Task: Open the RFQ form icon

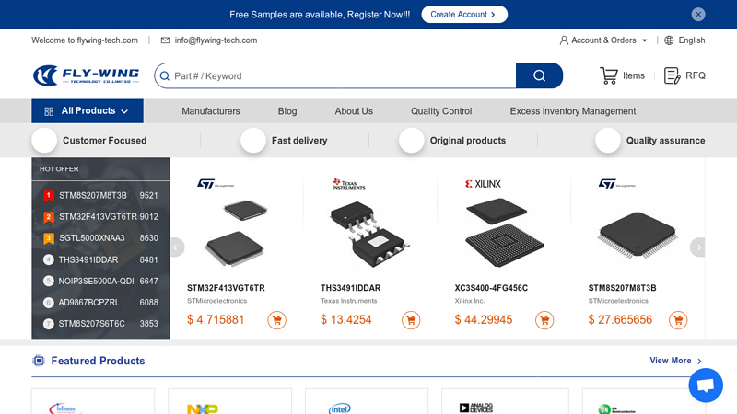Action: pyautogui.click(x=672, y=75)
